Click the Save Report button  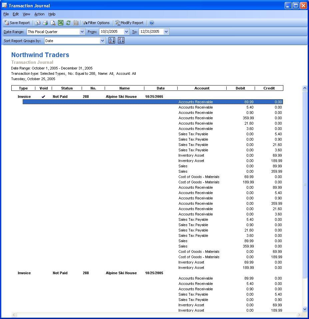[17, 23]
